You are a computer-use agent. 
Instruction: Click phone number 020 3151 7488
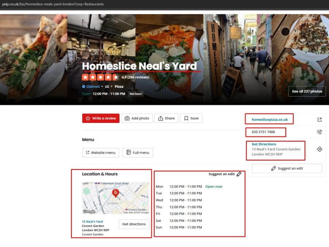click(x=263, y=132)
